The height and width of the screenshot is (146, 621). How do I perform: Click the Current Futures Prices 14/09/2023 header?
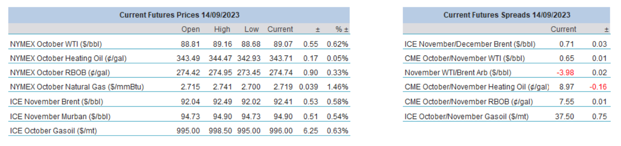click(179, 15)
